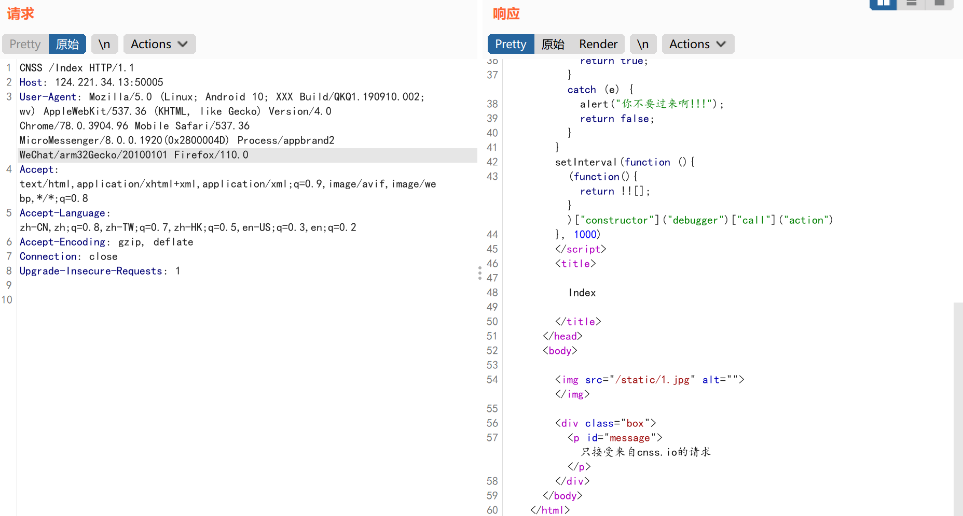Image resolution: width=963 pixels, height=516 pixels.
Task: Switch response view to 原始 tab
Action: (553, 44)
